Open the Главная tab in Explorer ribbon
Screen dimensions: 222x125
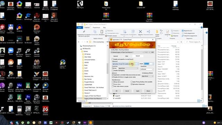[87, 27]
